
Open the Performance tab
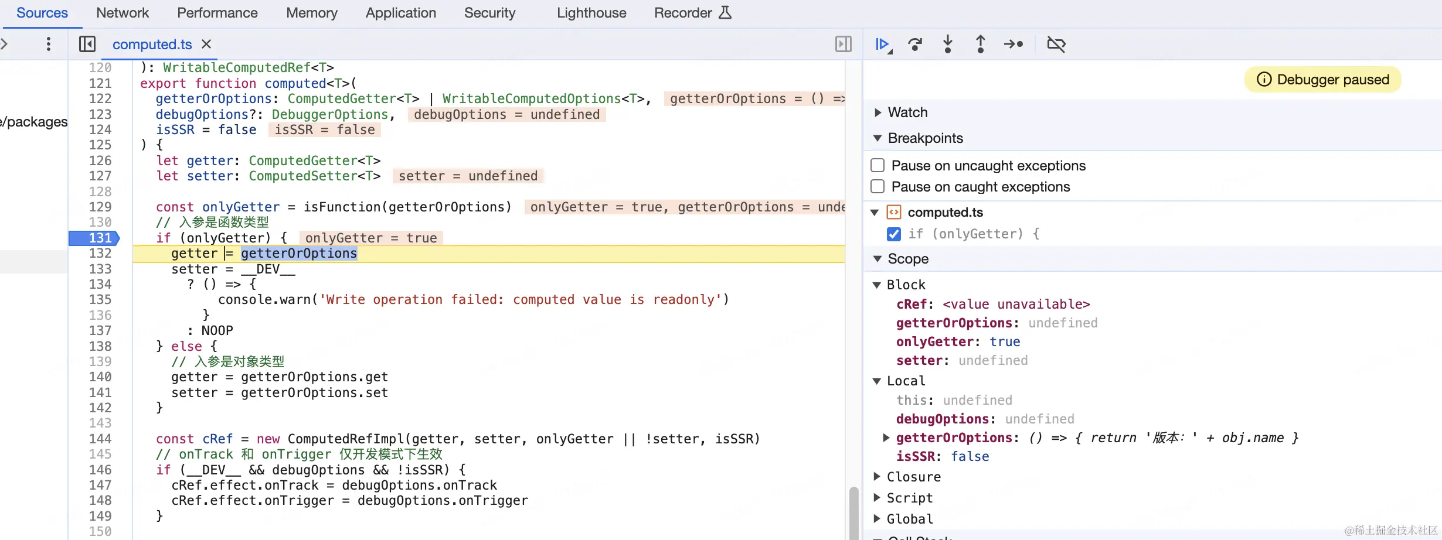pos(217,13)
